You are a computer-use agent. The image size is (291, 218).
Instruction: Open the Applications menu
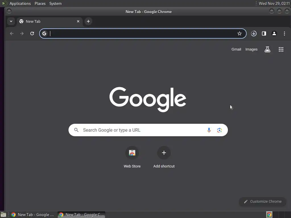pyautogui.click(x=20, y=3)
